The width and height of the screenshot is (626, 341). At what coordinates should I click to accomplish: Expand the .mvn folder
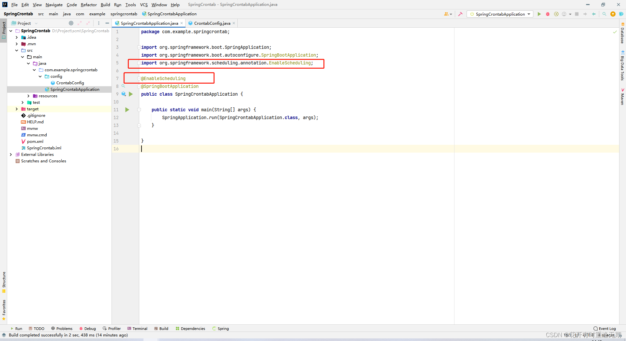[x=17, y=44]
